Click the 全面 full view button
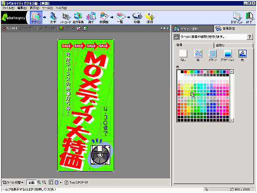This screenshot has width=257, height=193. 31,183
